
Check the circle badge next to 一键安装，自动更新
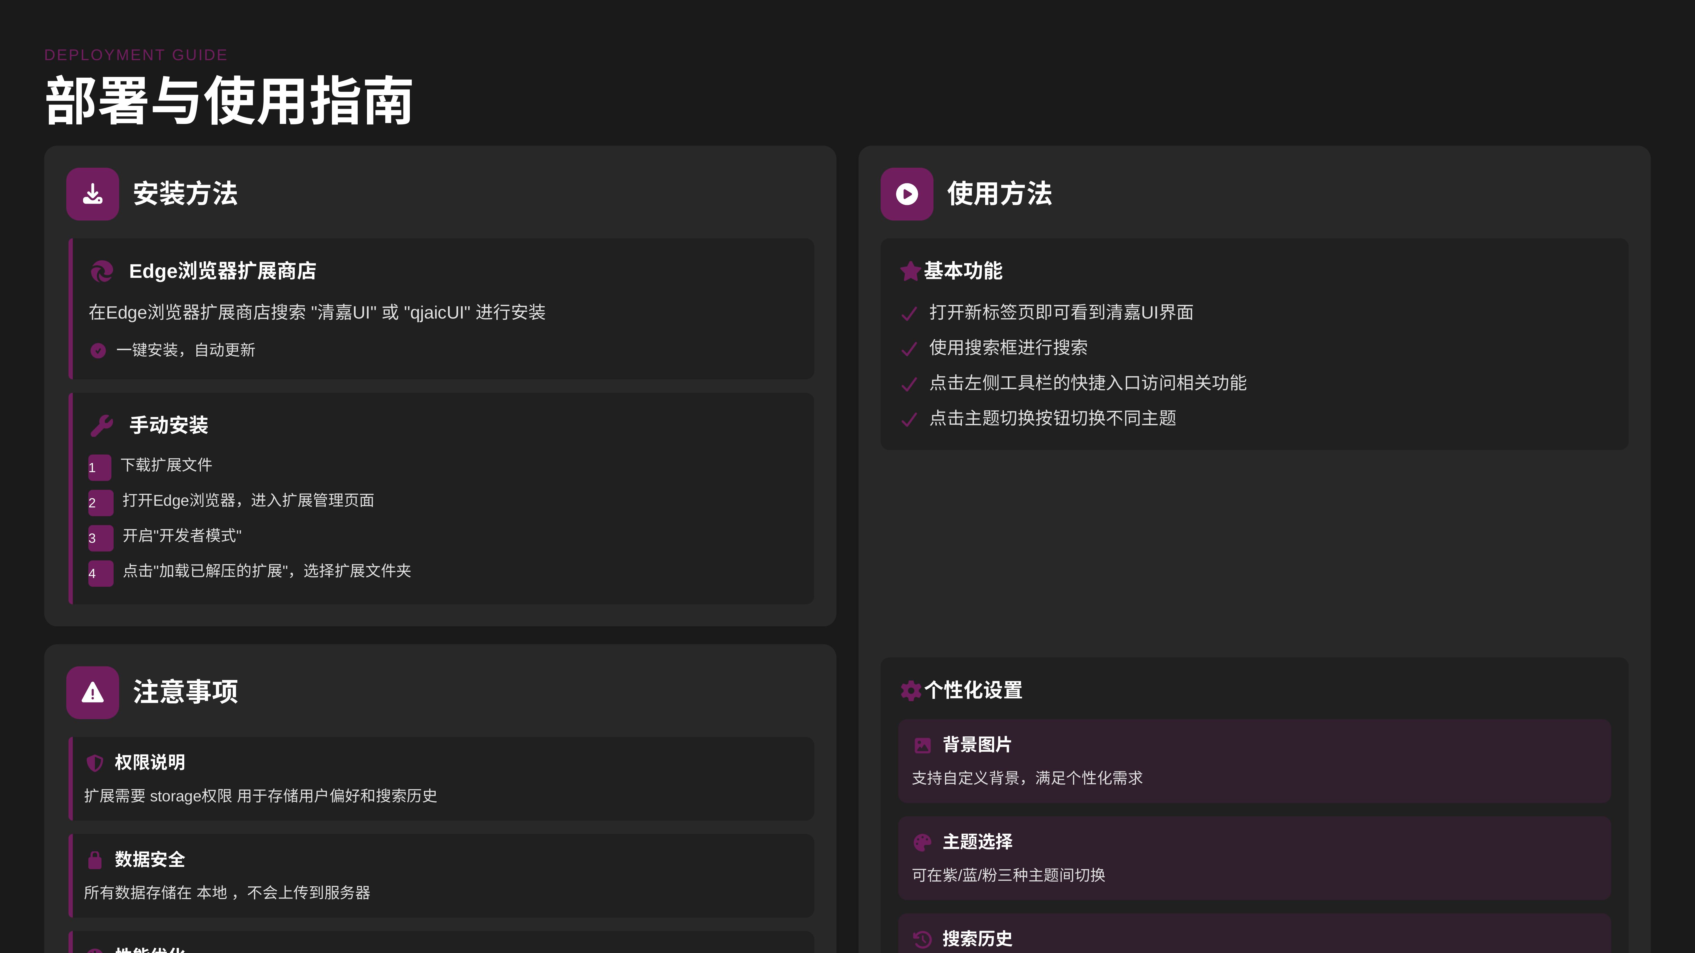point(98,350)
